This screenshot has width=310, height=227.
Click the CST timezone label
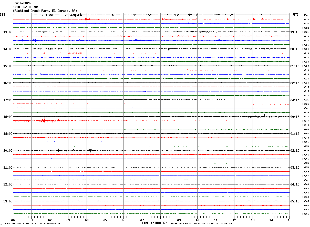pyautogui.click(x=3, y=15)
